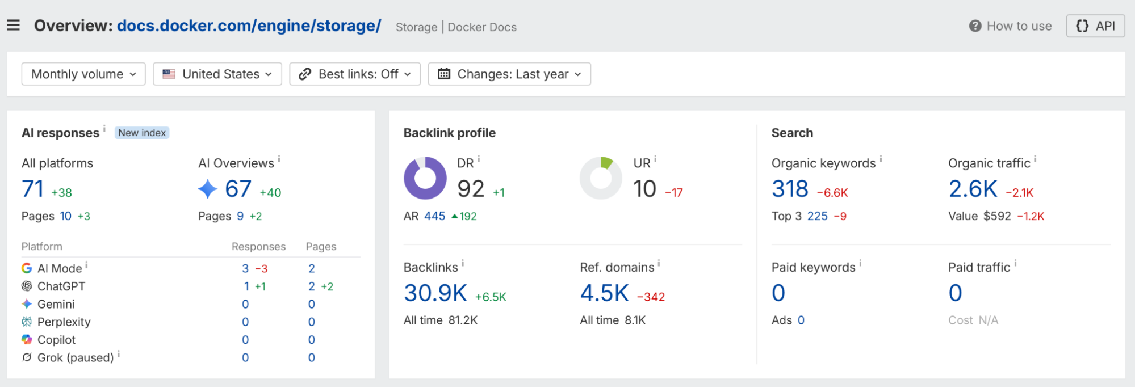Show info tooltip for Organic keywords
1135x388 pixels.
click(881, 159)
